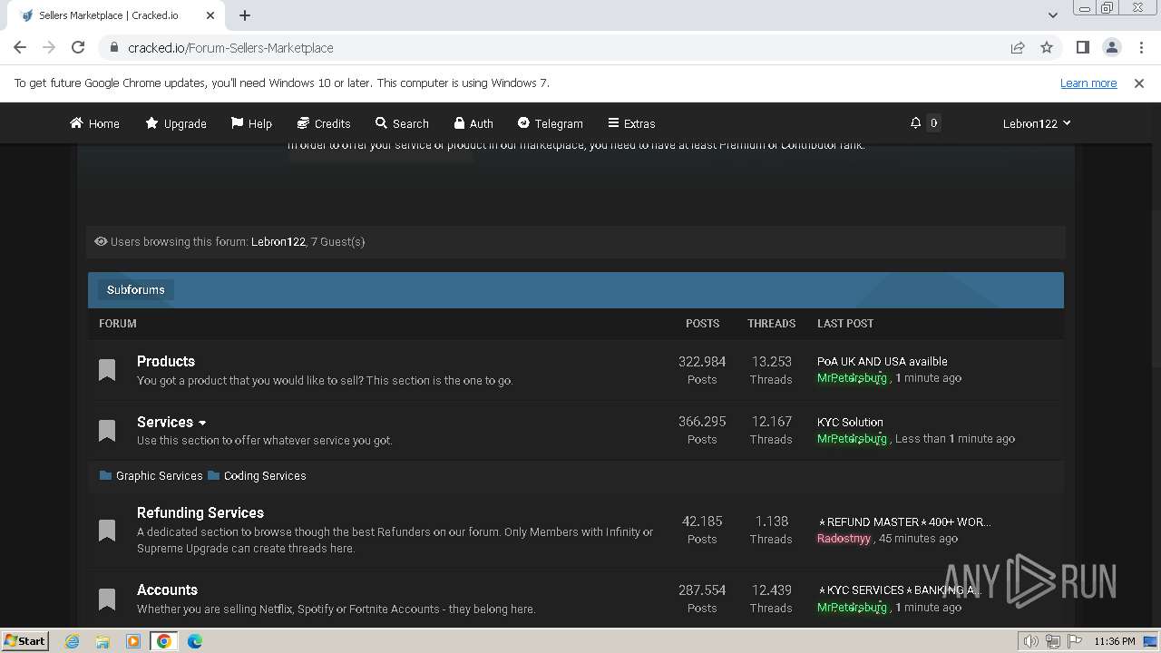Click the Graphic Services folder icon

click(105, 475)
